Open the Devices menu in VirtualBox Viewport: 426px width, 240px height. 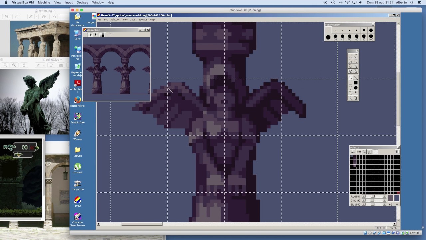tap(82, 2)
